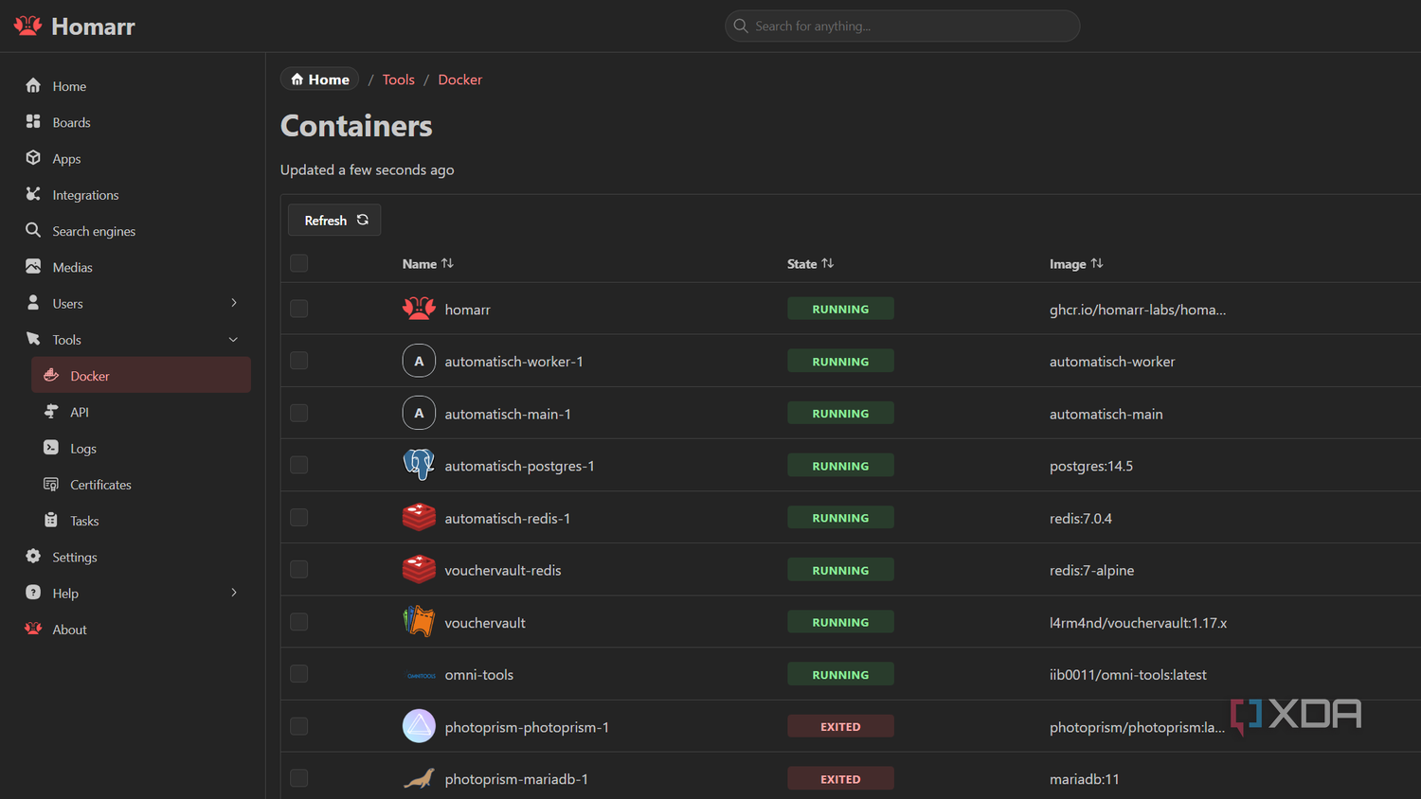Viewport: 1421px width, 799px height.
Task: Sort containers by State column arrows
Action: click(x=827, y=263)
